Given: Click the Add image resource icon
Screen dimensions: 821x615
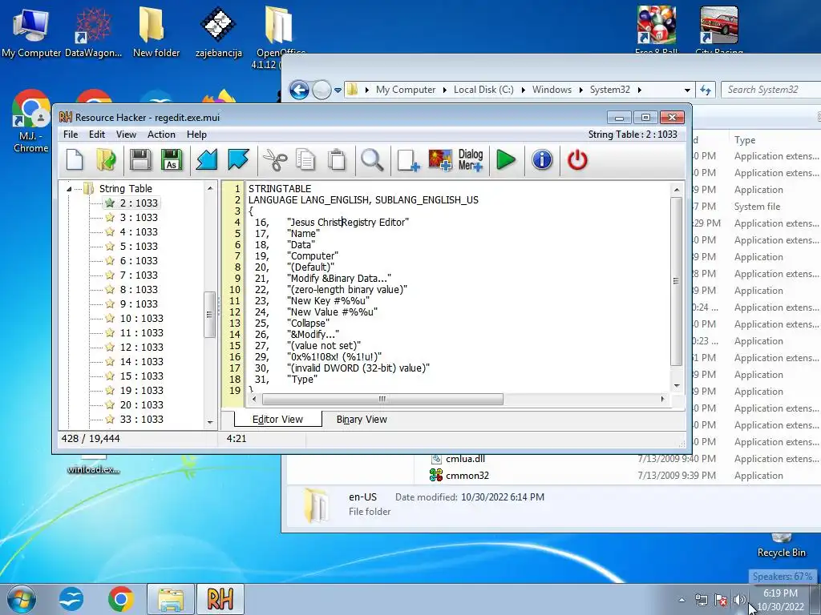Looking at the screenshot, I should coord(440,159).
